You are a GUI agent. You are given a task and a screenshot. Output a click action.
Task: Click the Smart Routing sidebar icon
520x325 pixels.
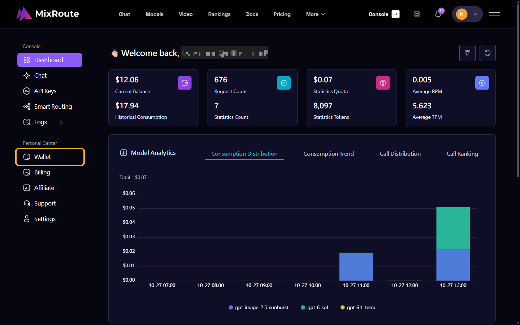click(x=27, y=107)
